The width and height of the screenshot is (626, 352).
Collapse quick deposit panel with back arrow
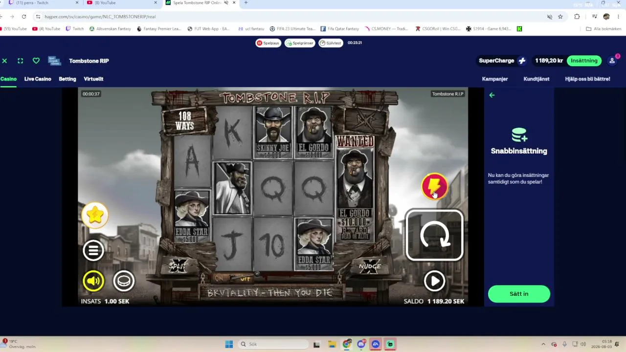[x=492, y=95]
